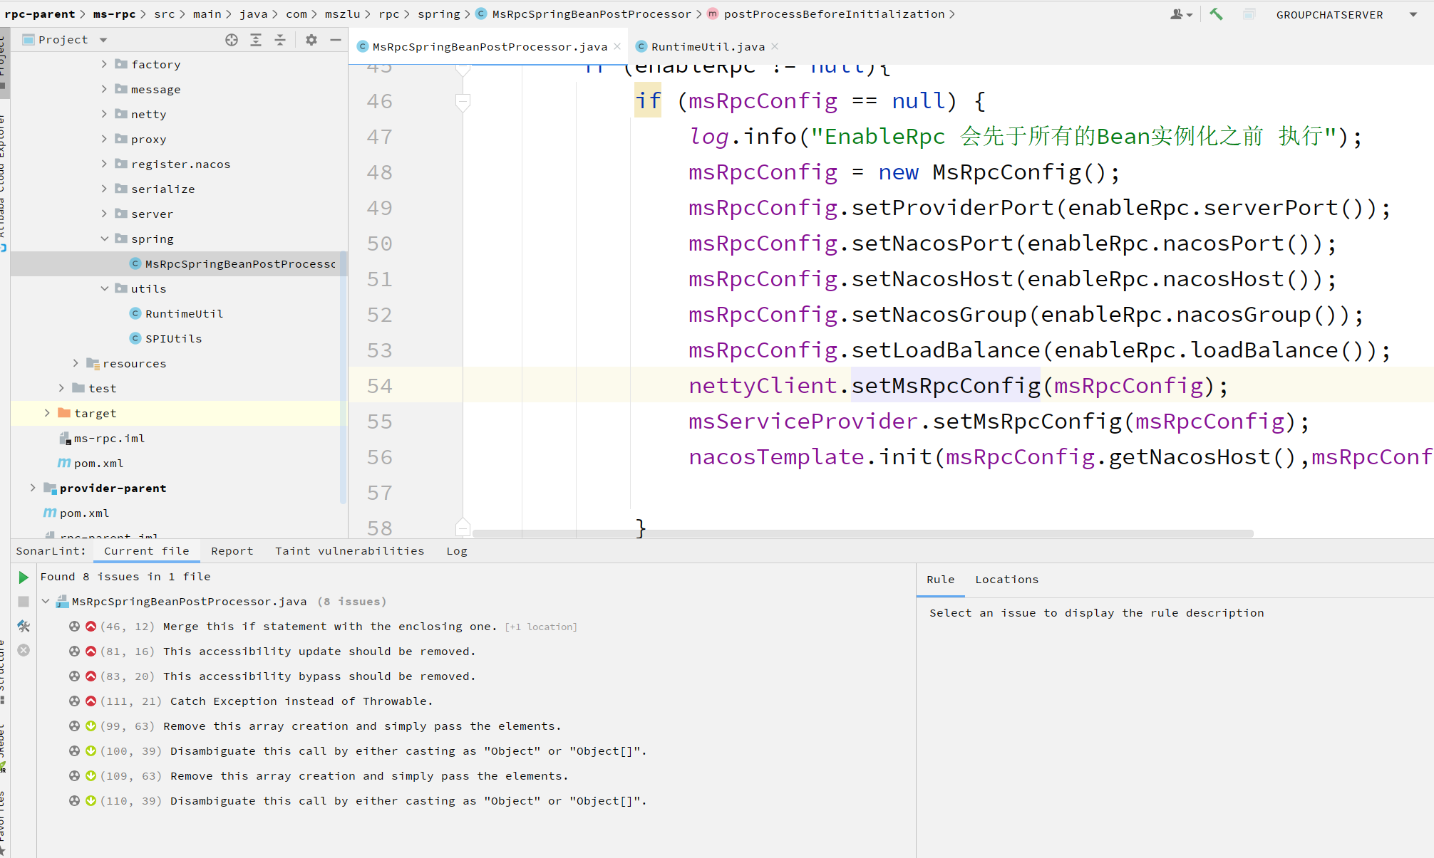Viewport: 1434px width, 858px height.
Task: Expand the netty folder
Action: 104,114
